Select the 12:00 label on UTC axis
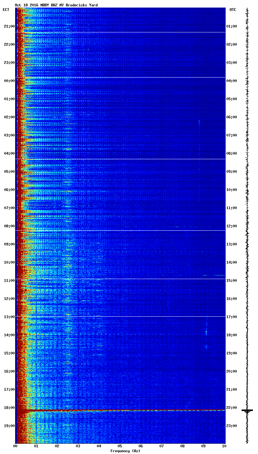 pyautogui.click(x=232, y=226)
